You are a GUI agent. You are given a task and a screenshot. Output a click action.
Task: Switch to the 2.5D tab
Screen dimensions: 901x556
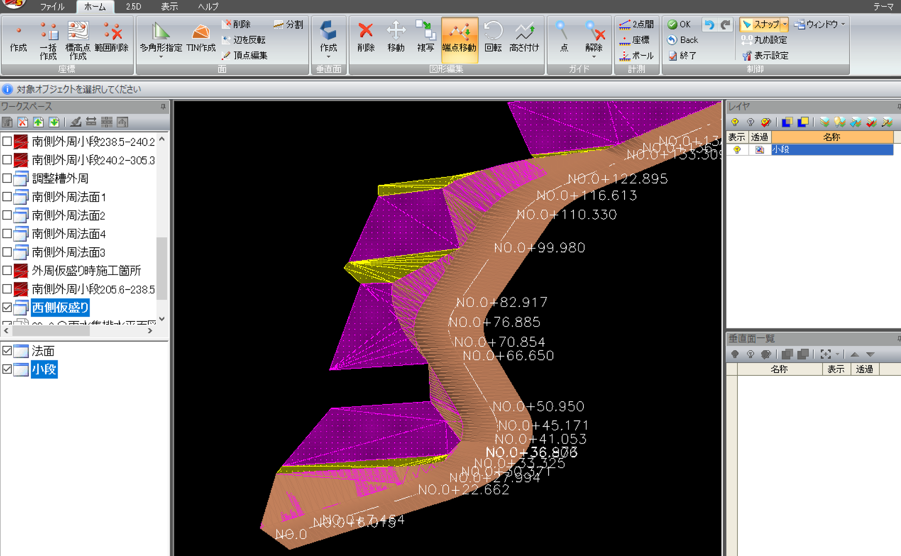click(134, 7)
